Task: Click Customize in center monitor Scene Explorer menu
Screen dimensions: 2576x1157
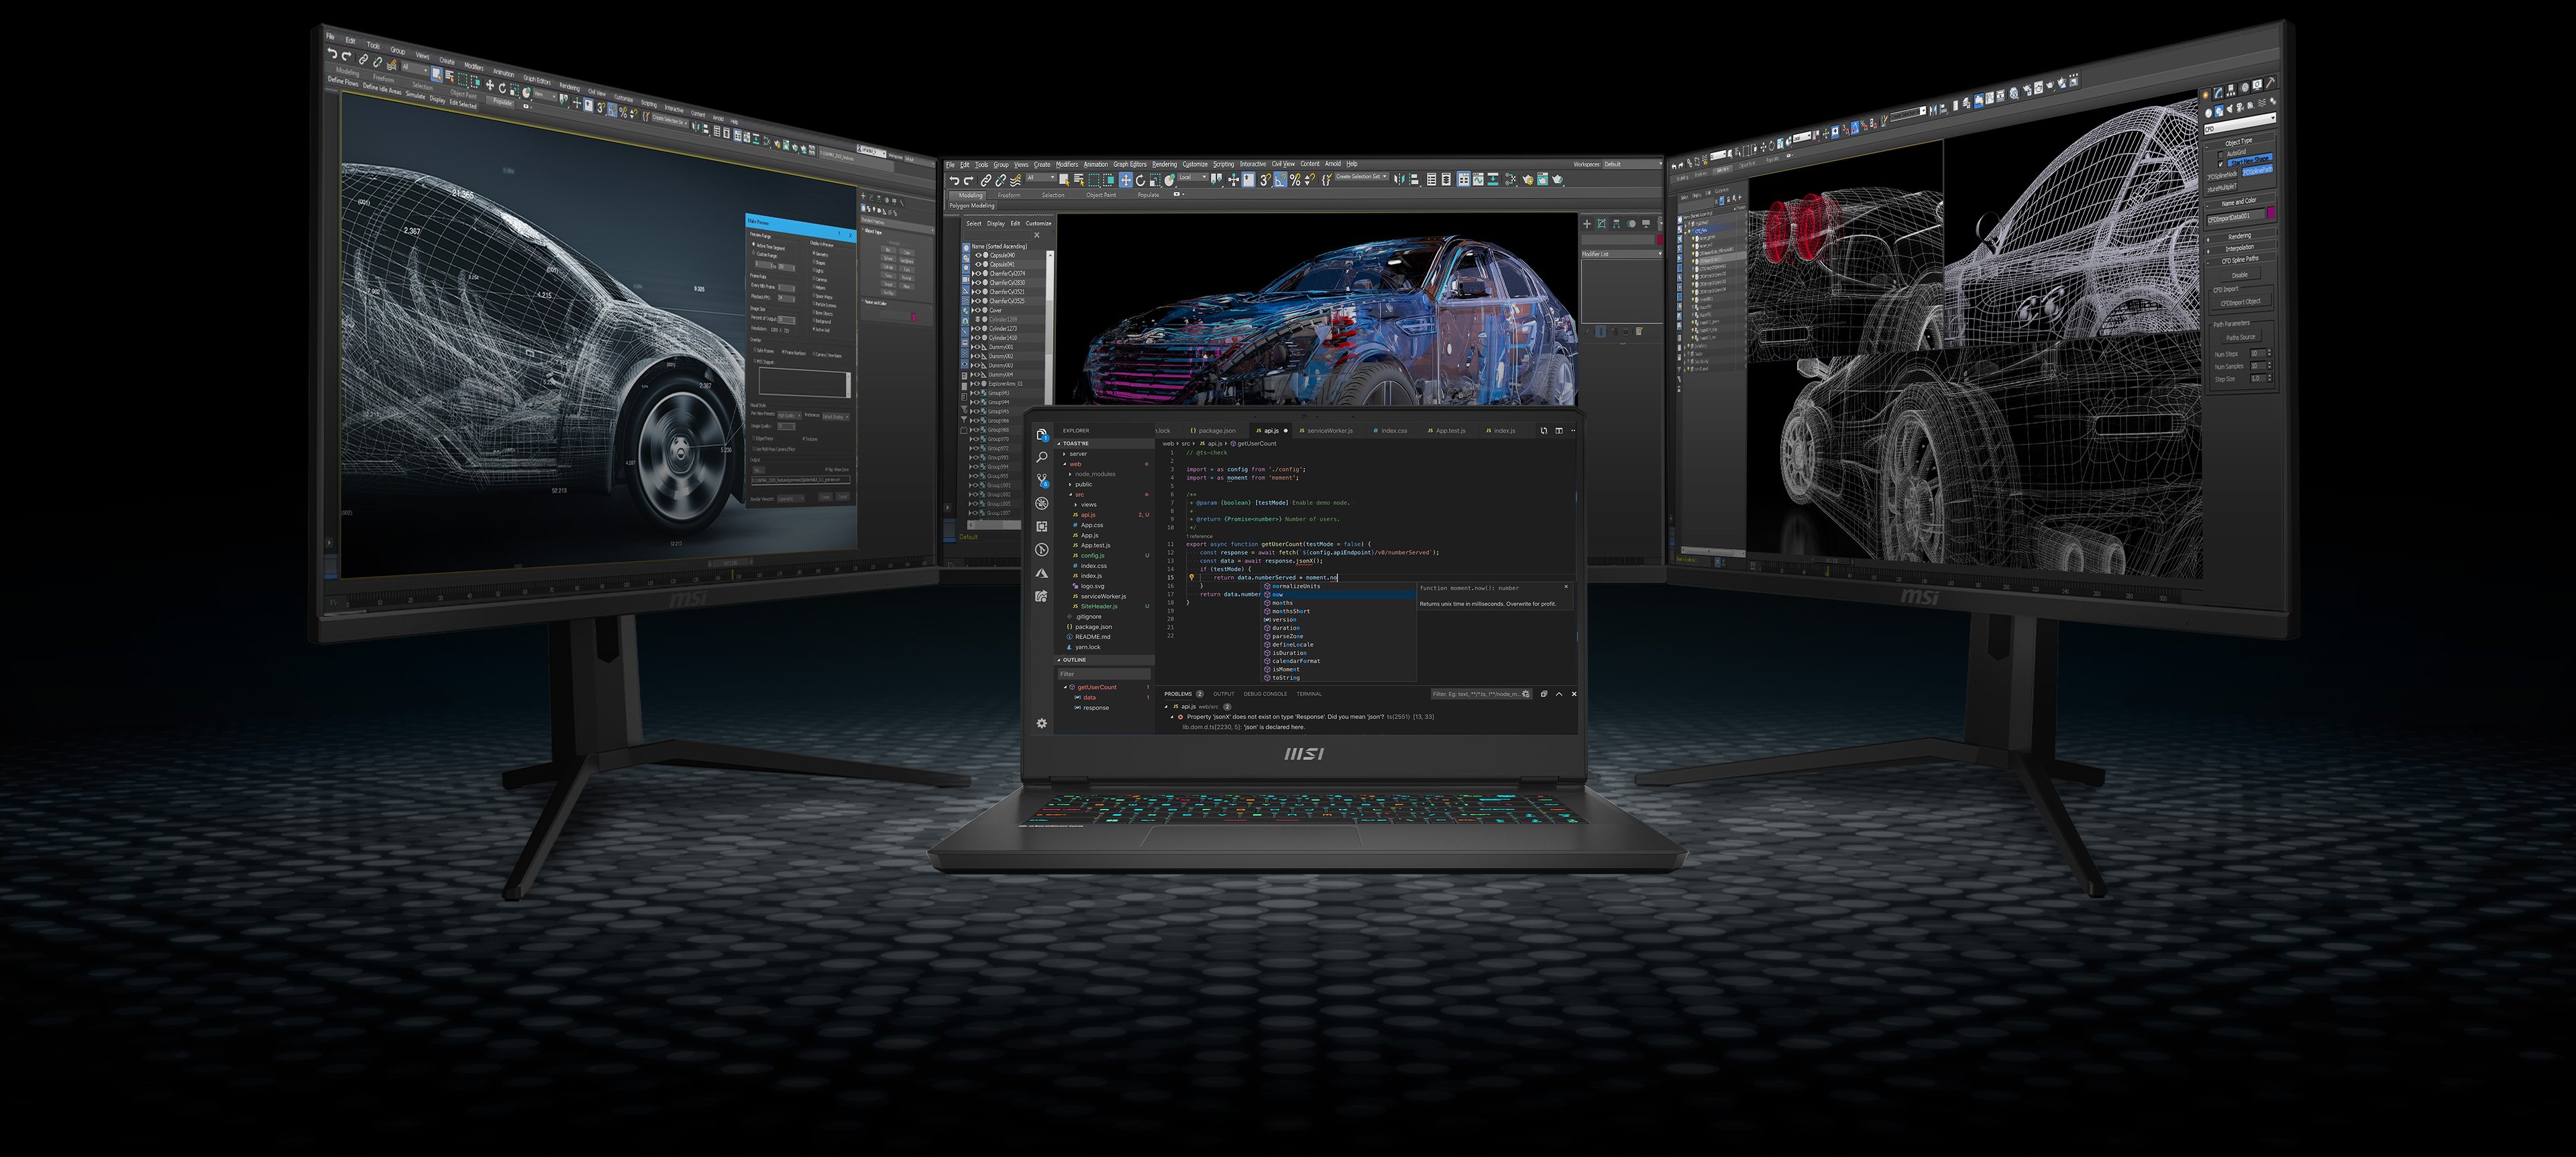Action: [x=1038, y=224]
